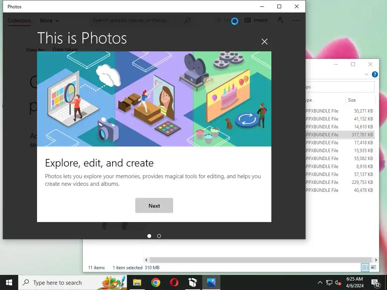The image size is (387, 290).
Task: Switch Explorer to details view icon
Action: (365, 267)
